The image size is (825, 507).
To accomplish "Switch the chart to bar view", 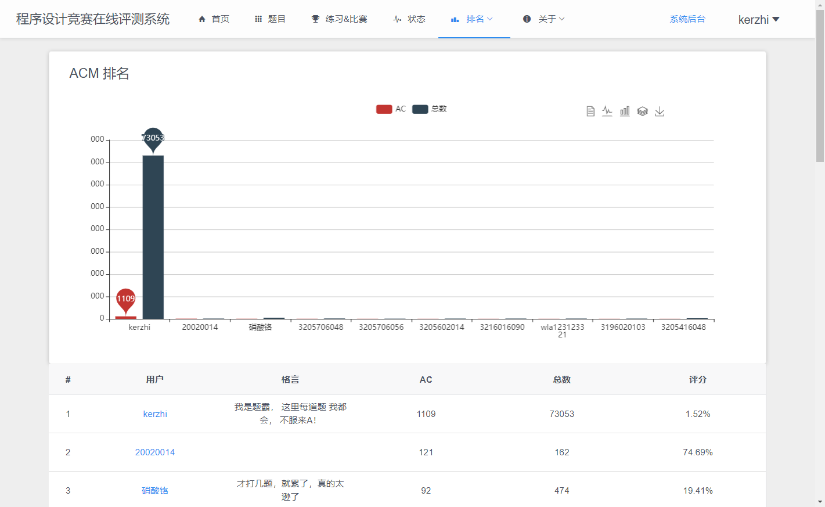I will (x=625, y=111).
